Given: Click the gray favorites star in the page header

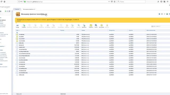Looking at the screenshot, I should pyautogui.click(x=162, y=14).
